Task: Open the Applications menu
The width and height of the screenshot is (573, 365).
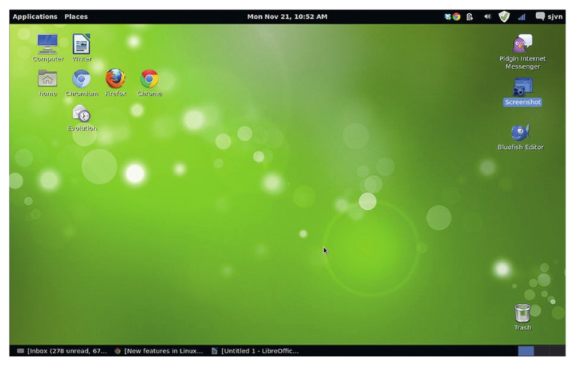Action: pyautogui.click(x=35, y=17)
